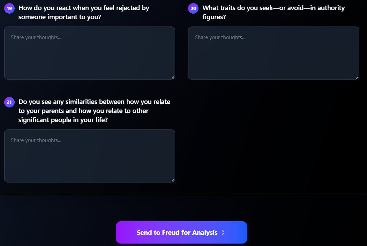The height and width of the screenshot is (246, 367).
Task: Click the number 19 question badge
Action: click(9, 8)
